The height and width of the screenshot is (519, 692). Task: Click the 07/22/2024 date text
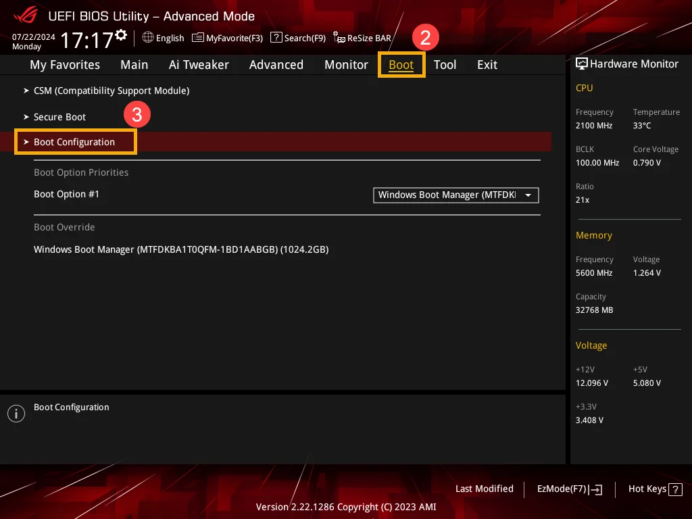pos(34,37)
